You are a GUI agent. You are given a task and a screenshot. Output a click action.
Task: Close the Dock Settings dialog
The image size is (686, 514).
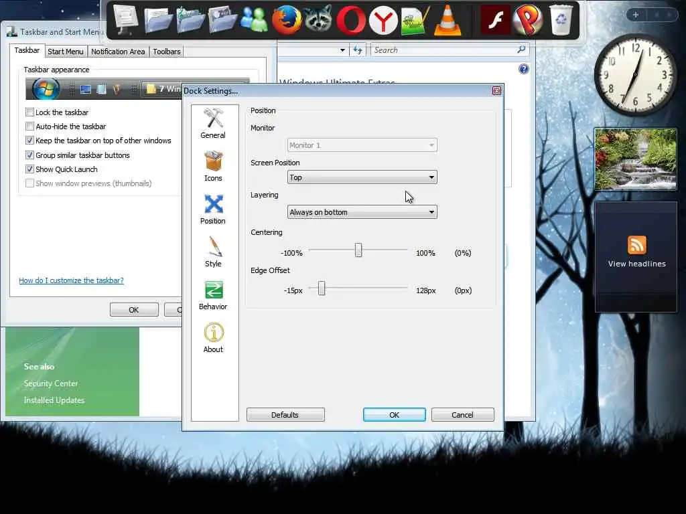point(496,90)
